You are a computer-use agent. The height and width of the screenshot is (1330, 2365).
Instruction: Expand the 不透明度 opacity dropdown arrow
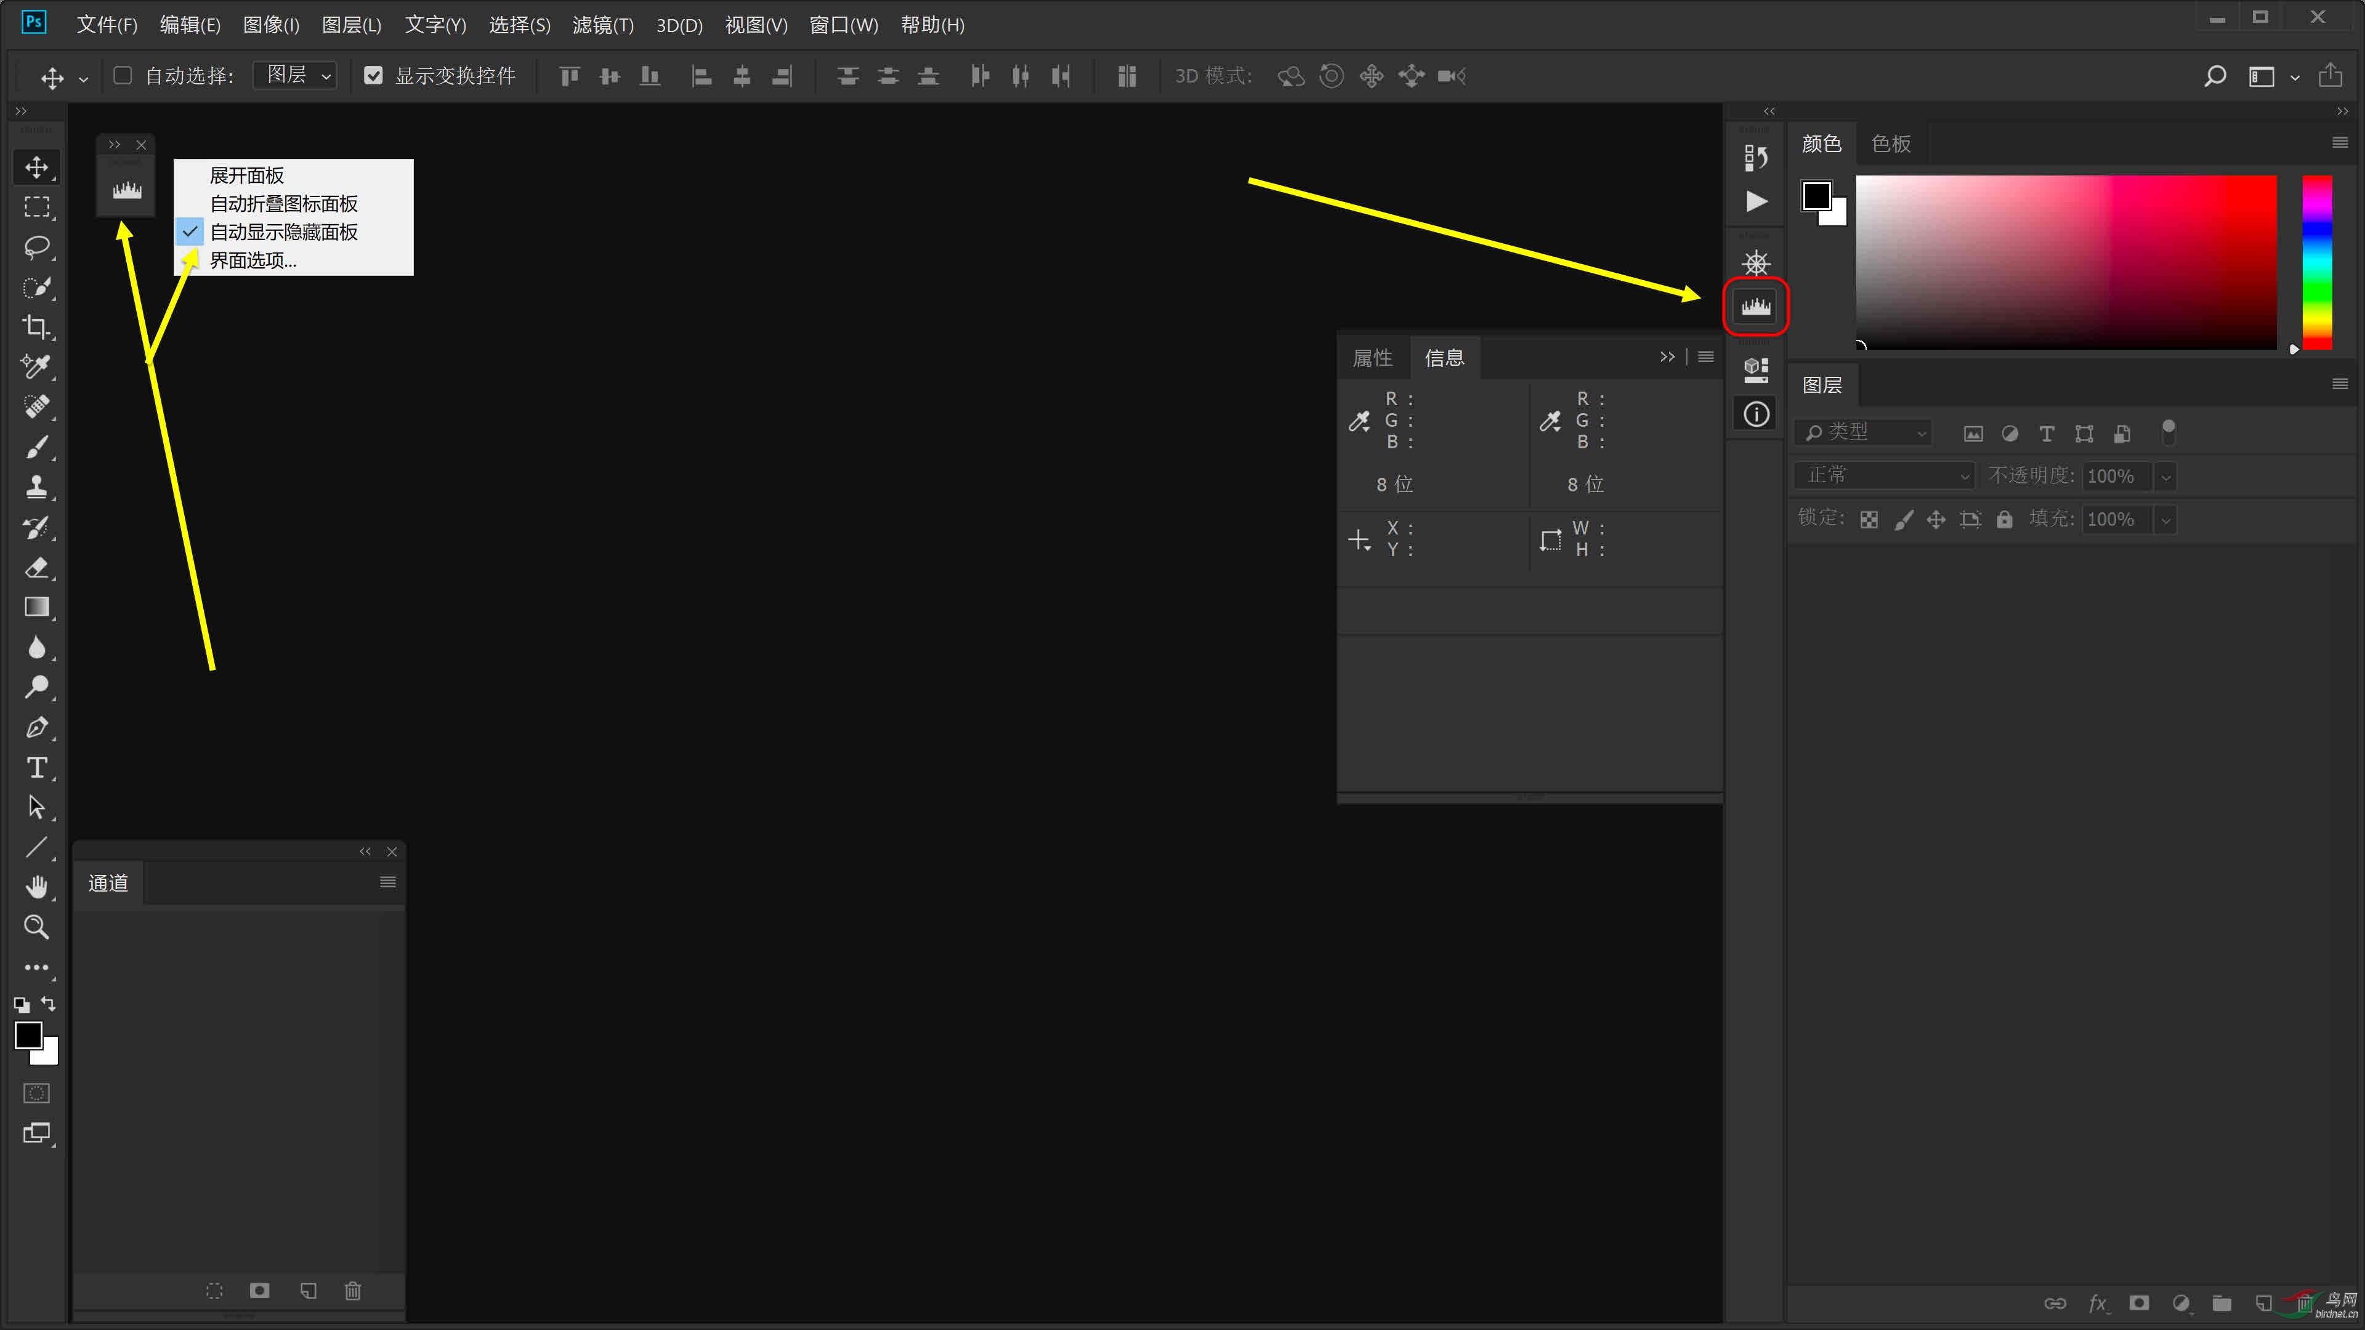[2166, 477]
